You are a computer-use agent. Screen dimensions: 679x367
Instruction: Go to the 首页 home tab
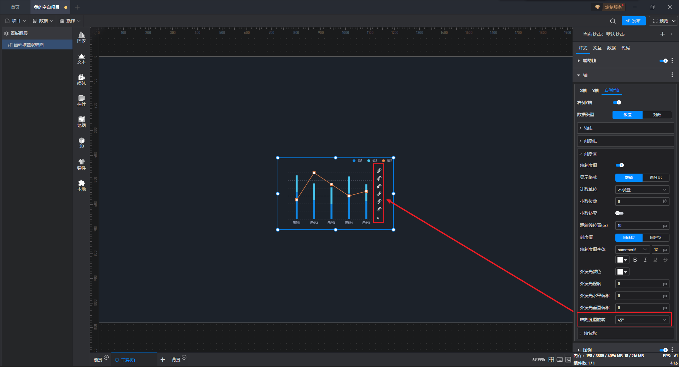pyautogui.click(x=15, y=7)
